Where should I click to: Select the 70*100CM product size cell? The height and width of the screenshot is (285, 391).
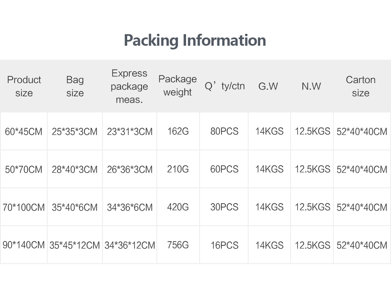tap(23, 207)
